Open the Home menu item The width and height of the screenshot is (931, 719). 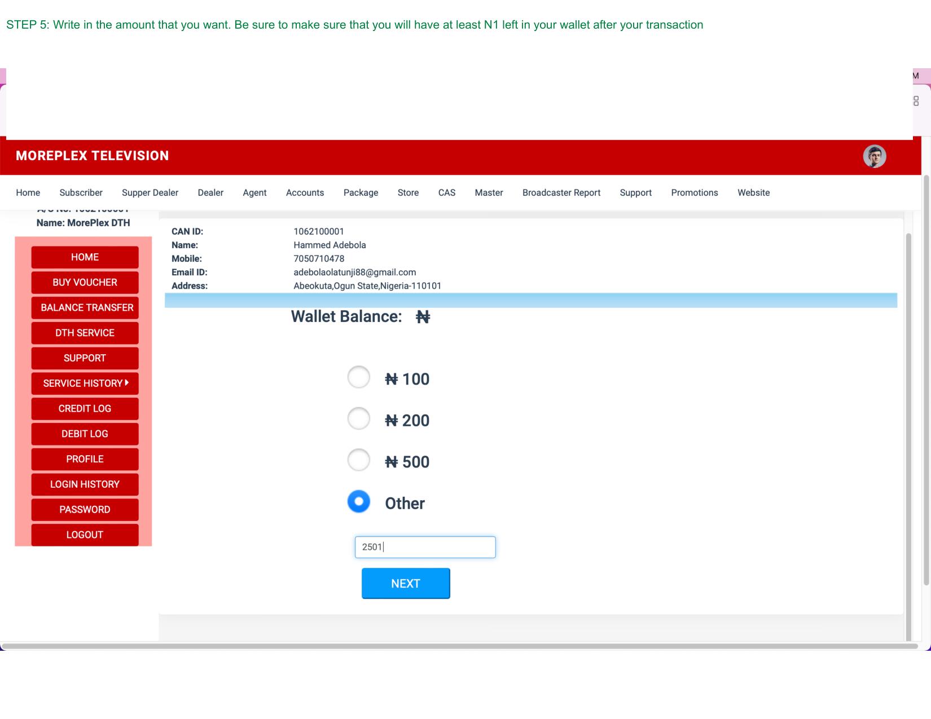[28, 192]
